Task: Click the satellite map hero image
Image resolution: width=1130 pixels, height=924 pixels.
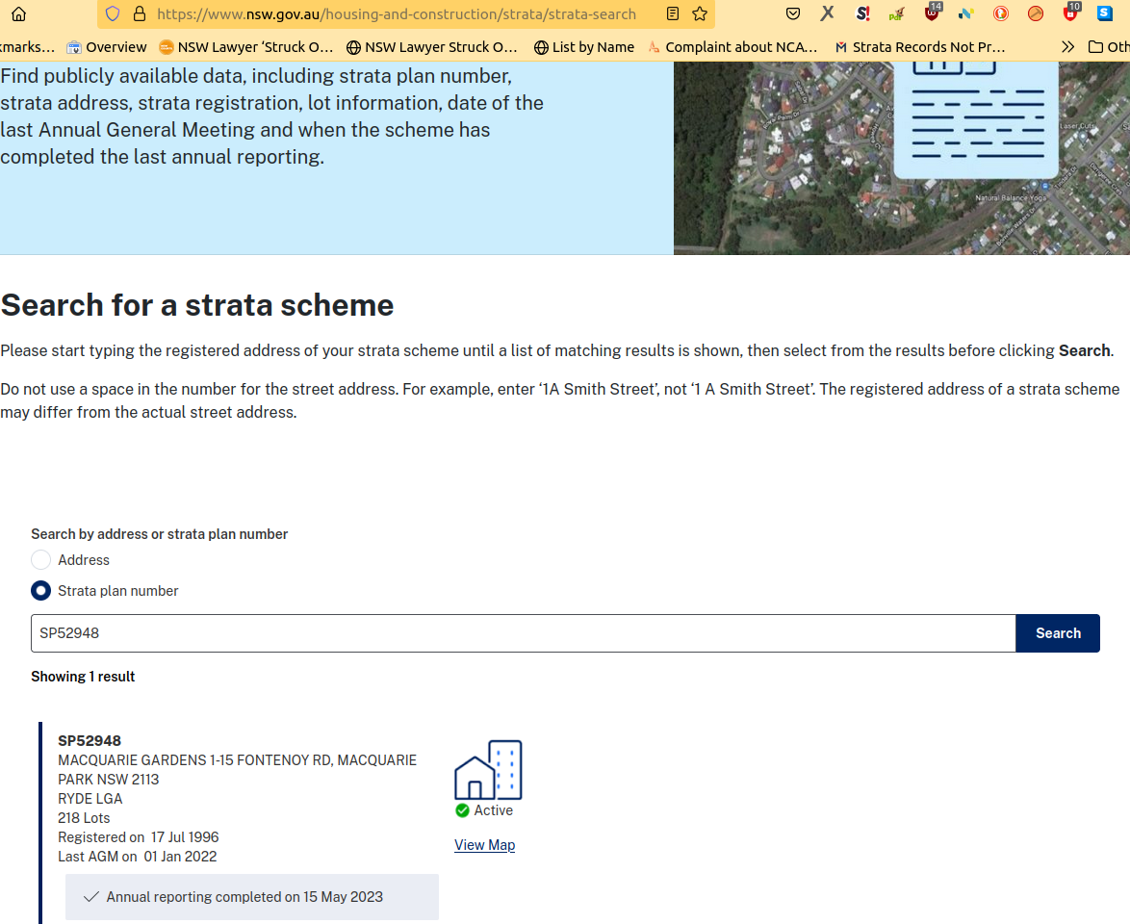Action: [902, 158]
